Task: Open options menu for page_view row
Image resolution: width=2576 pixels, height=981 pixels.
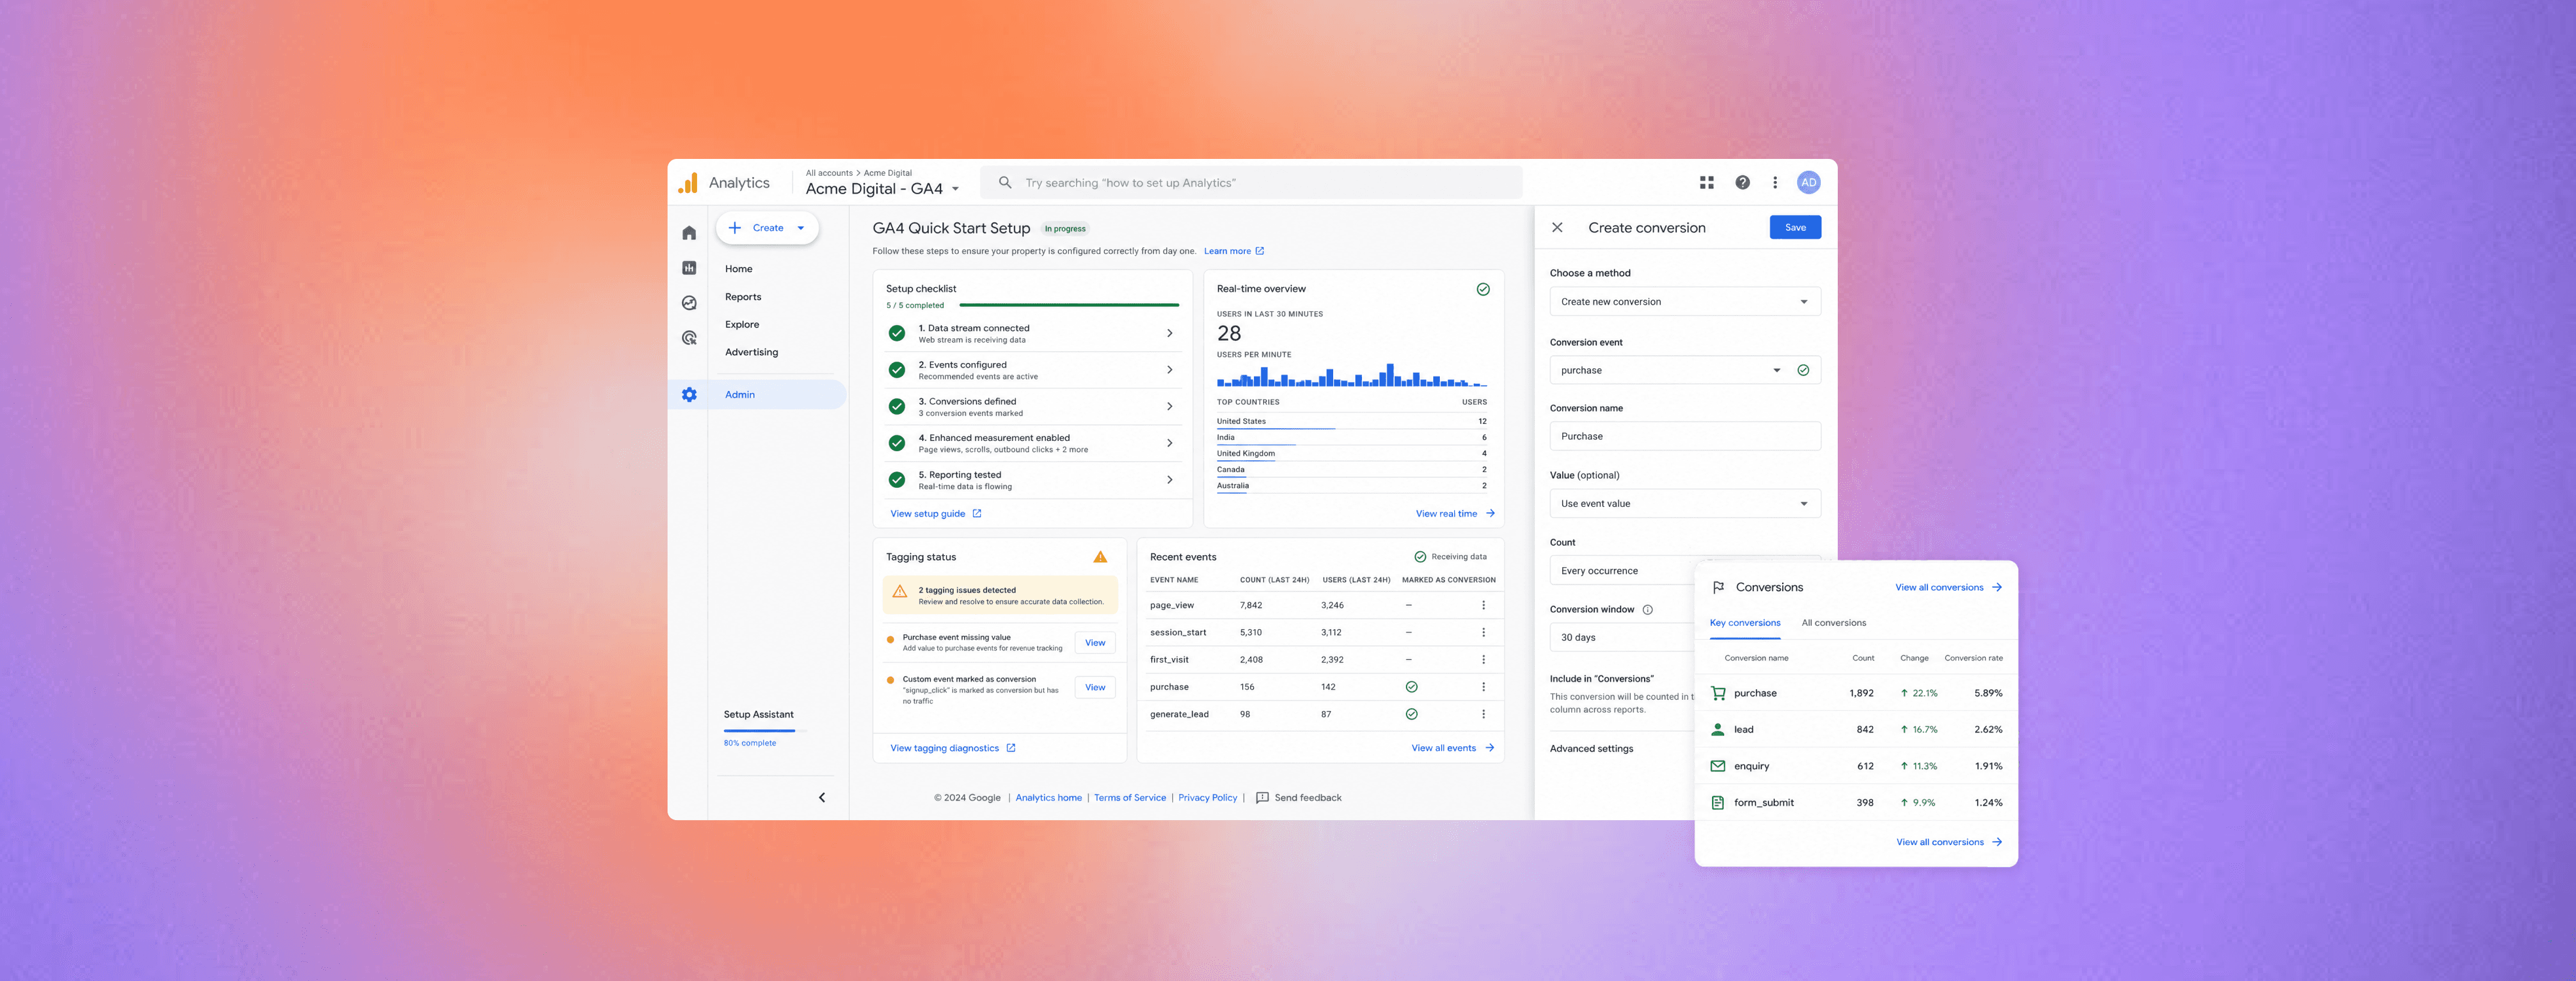Action: (1483, 606)
